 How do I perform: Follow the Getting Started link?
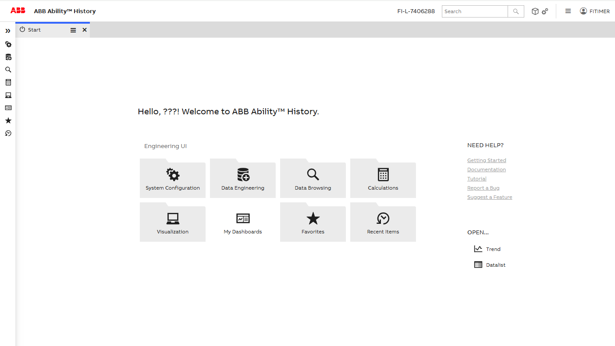(x=487, y=160)
